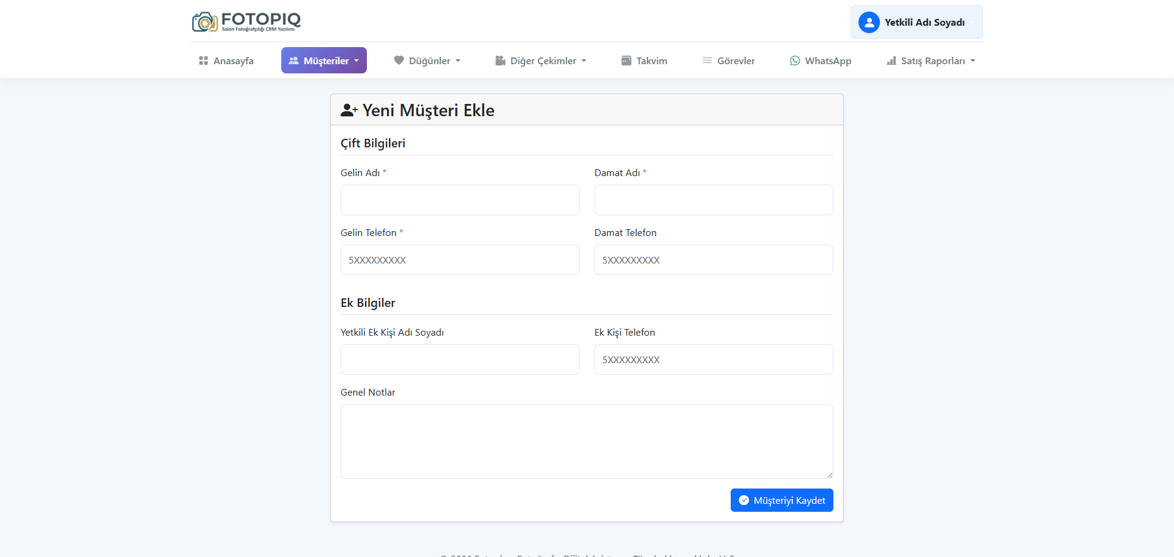Click the Düğünler heart icon
Screen dimensions: 1174x557
point(399,61)
